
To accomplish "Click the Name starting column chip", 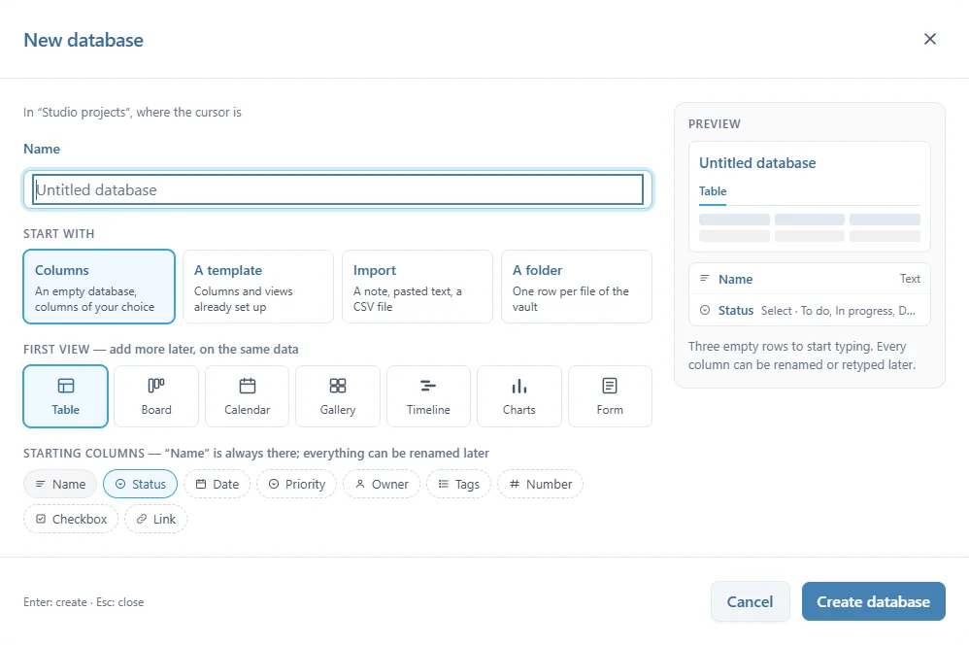I will click(60, 484).
